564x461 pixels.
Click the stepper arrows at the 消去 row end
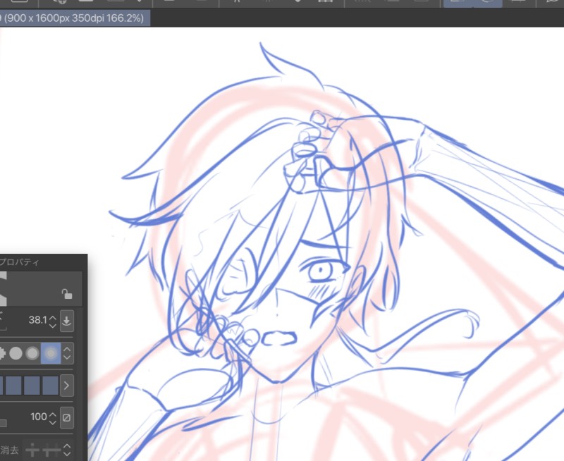point(67,450)
